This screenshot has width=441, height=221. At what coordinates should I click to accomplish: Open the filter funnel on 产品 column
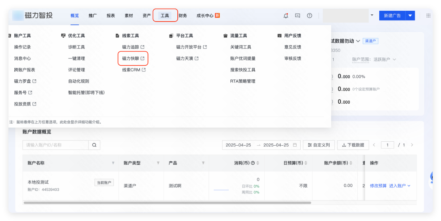pos(203,163)
